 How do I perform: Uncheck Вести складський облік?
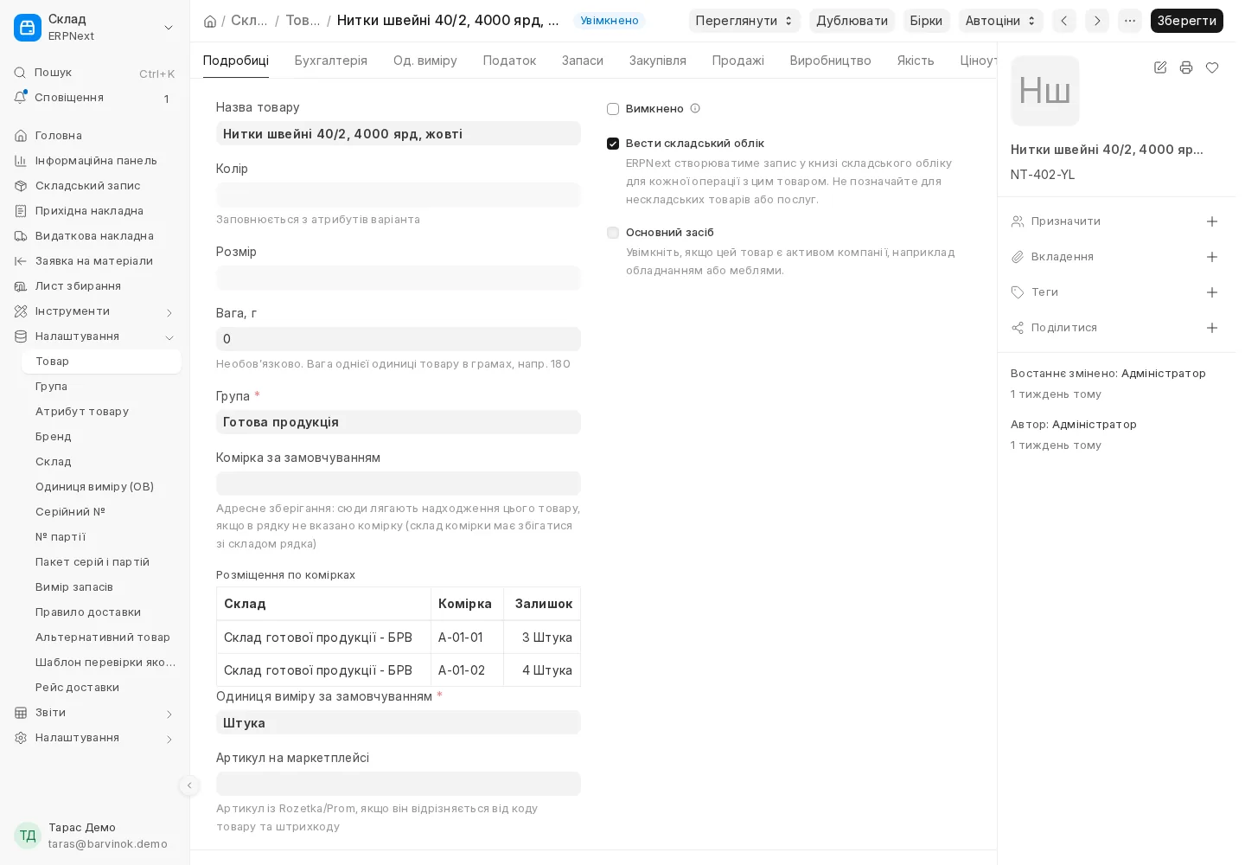(x=613, y=144)
